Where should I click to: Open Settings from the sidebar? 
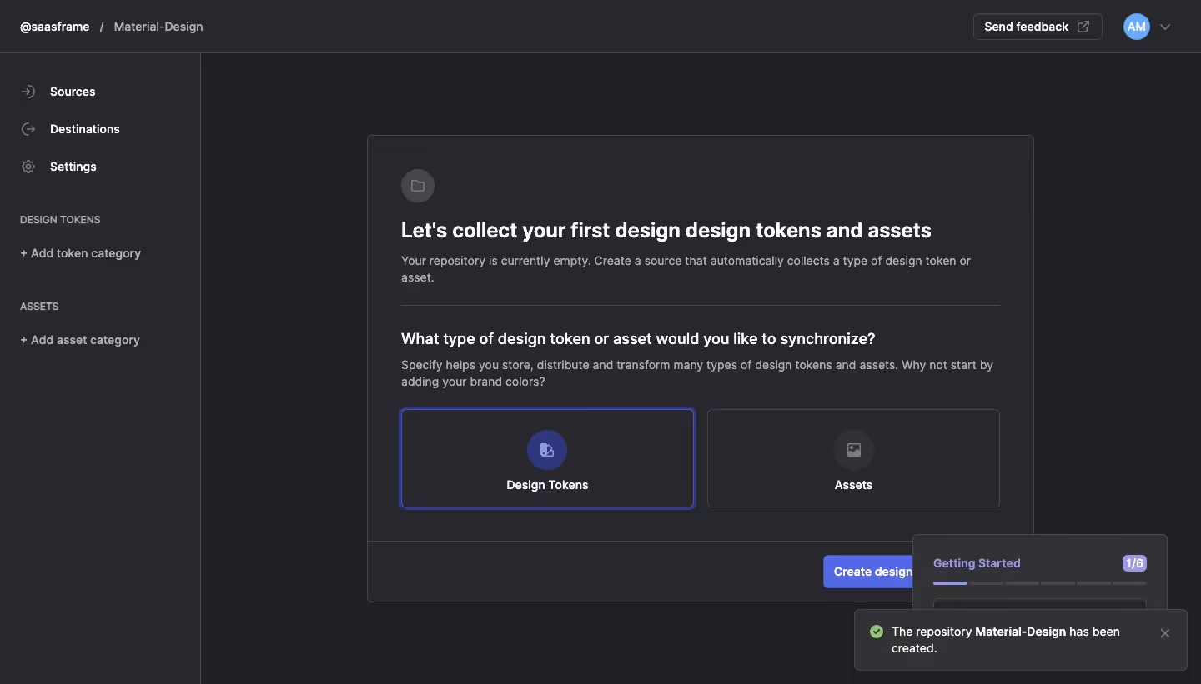(x=73, y=167)
